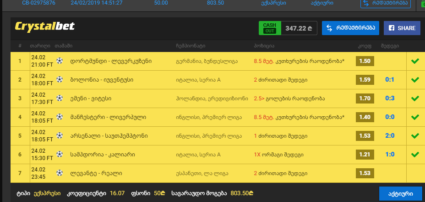Click odds 1.59 in row 2
Image resolution: width=425 pixels, height=202 pixels.
[x=365, y=80]
